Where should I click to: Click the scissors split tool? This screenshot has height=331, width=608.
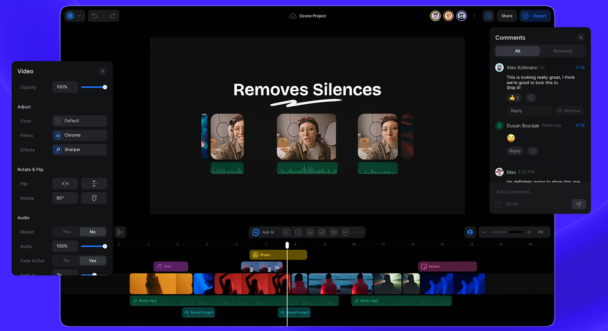click(x=120, y=232)
